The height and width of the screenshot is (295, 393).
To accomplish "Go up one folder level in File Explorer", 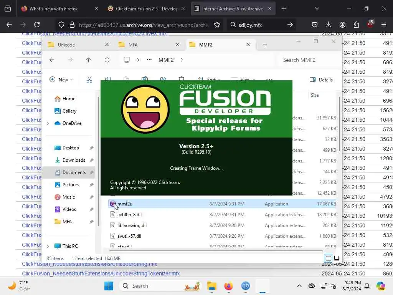I will click(x=89, y=60).
